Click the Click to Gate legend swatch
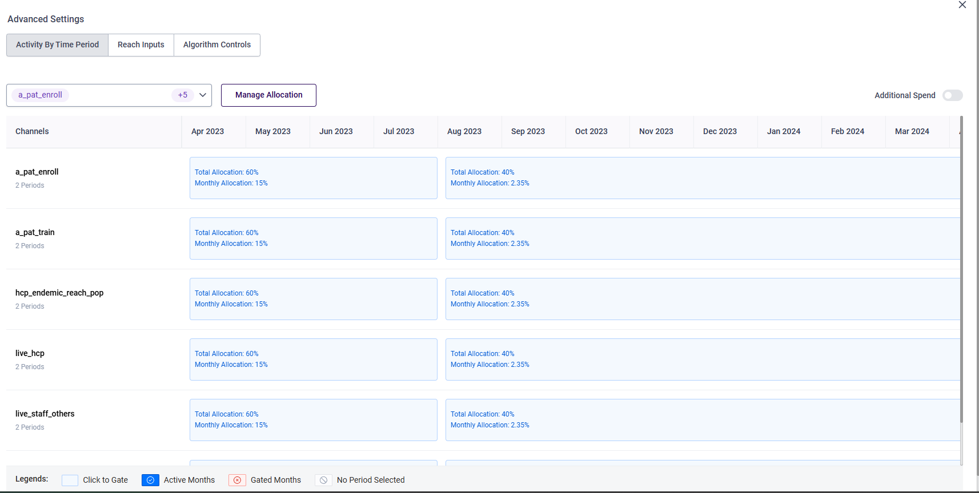Viewport: 979px width, 493px height. tap(70, 480)
